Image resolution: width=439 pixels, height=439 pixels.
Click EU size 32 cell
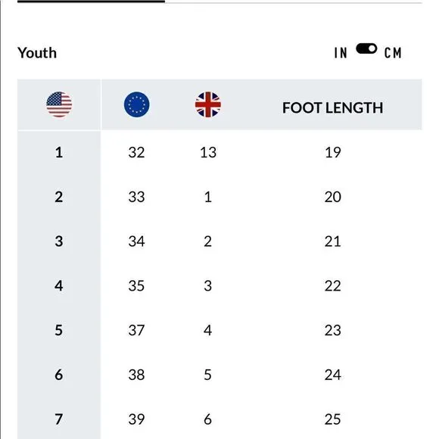(x=137, y=152)
